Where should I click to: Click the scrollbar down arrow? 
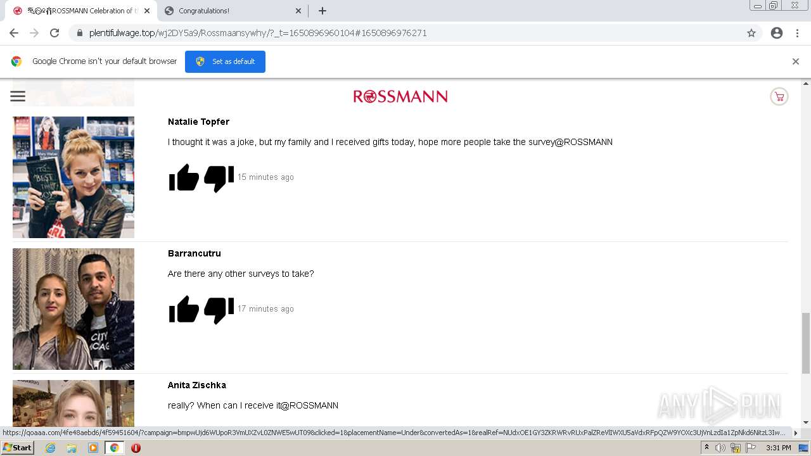pyautogui.click(x=806, y=422)
